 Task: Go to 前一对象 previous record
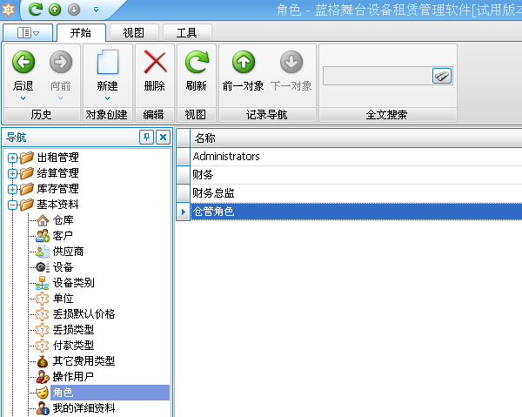coord(244,71)
